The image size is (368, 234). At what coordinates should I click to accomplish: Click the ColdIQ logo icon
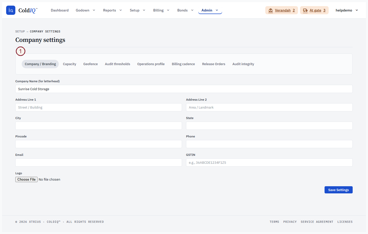coord(11,10)
